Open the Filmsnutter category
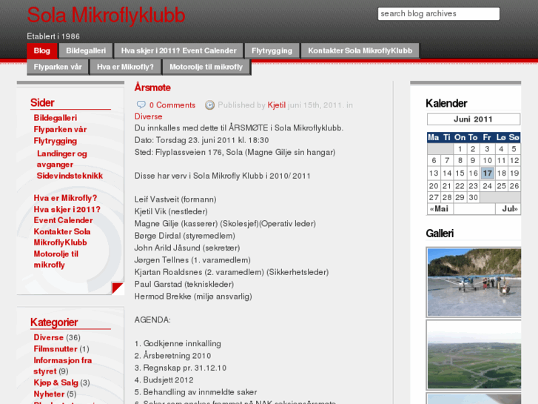This screenshot has width=538, height=404. tap(56, 349)
